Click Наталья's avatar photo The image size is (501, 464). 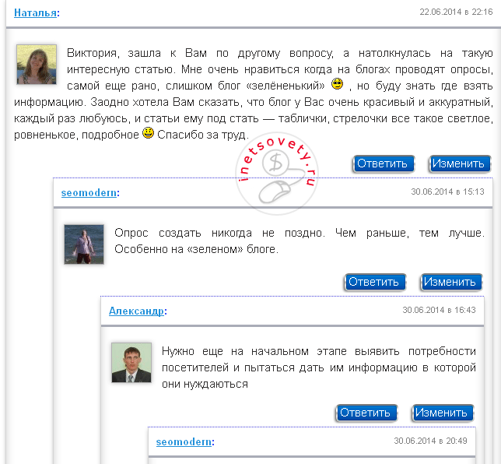[37, 65]
